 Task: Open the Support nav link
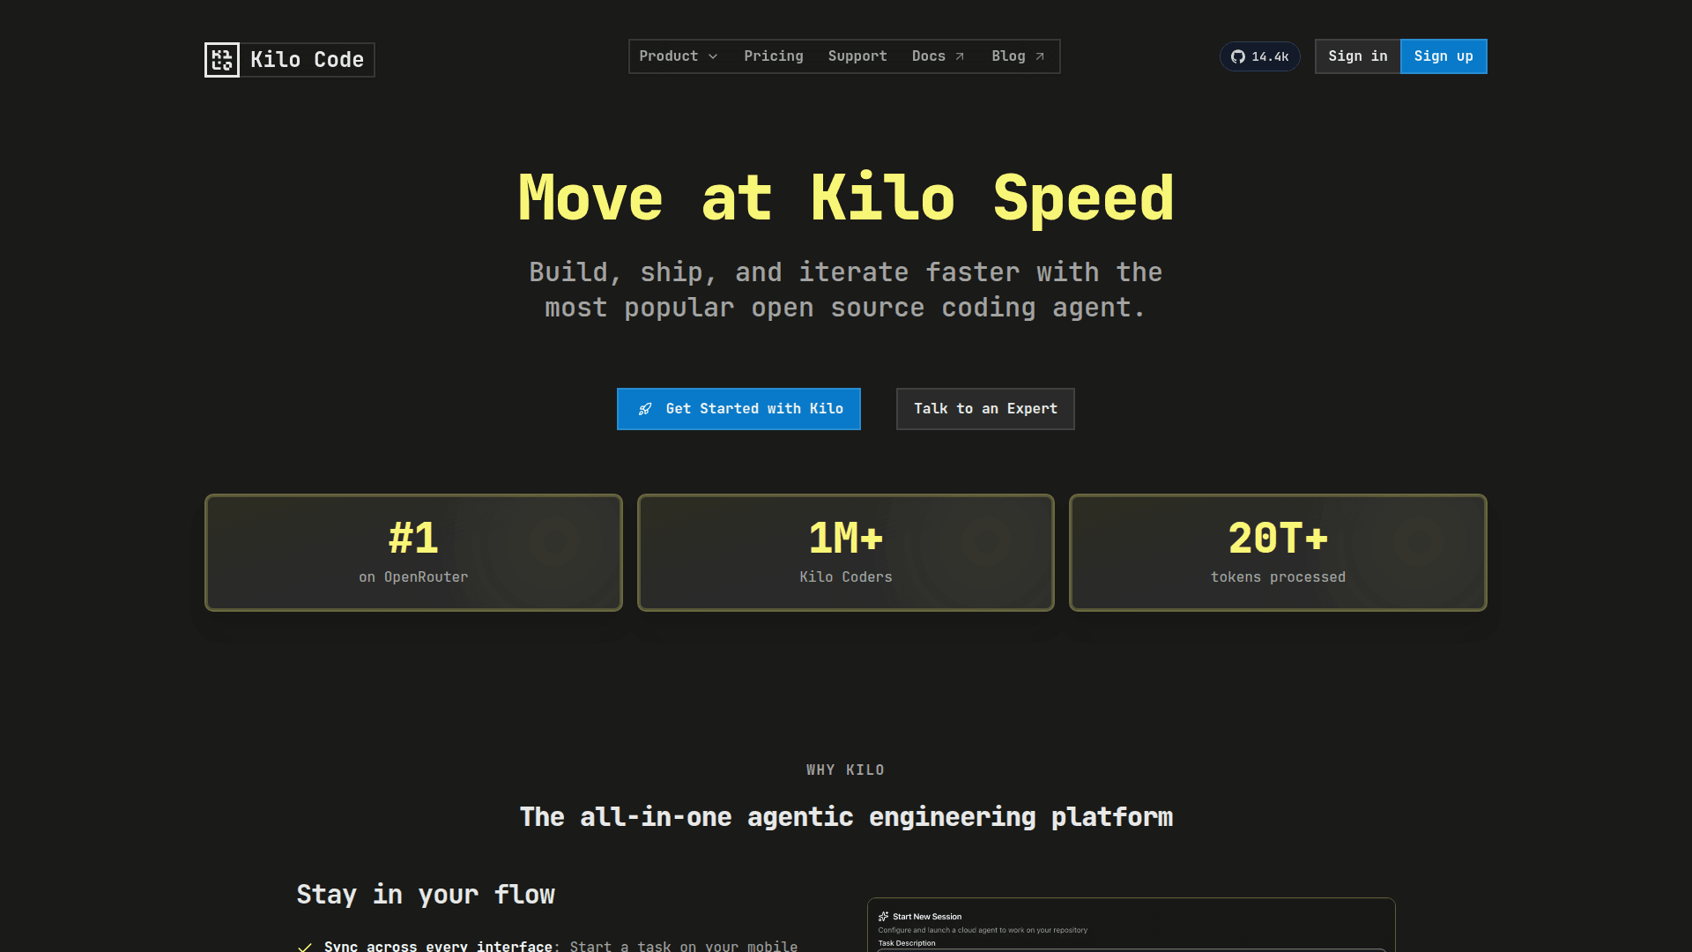coord(857,56)
